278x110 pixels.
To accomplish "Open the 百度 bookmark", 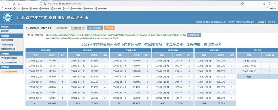I will click(x=25, y=8).
